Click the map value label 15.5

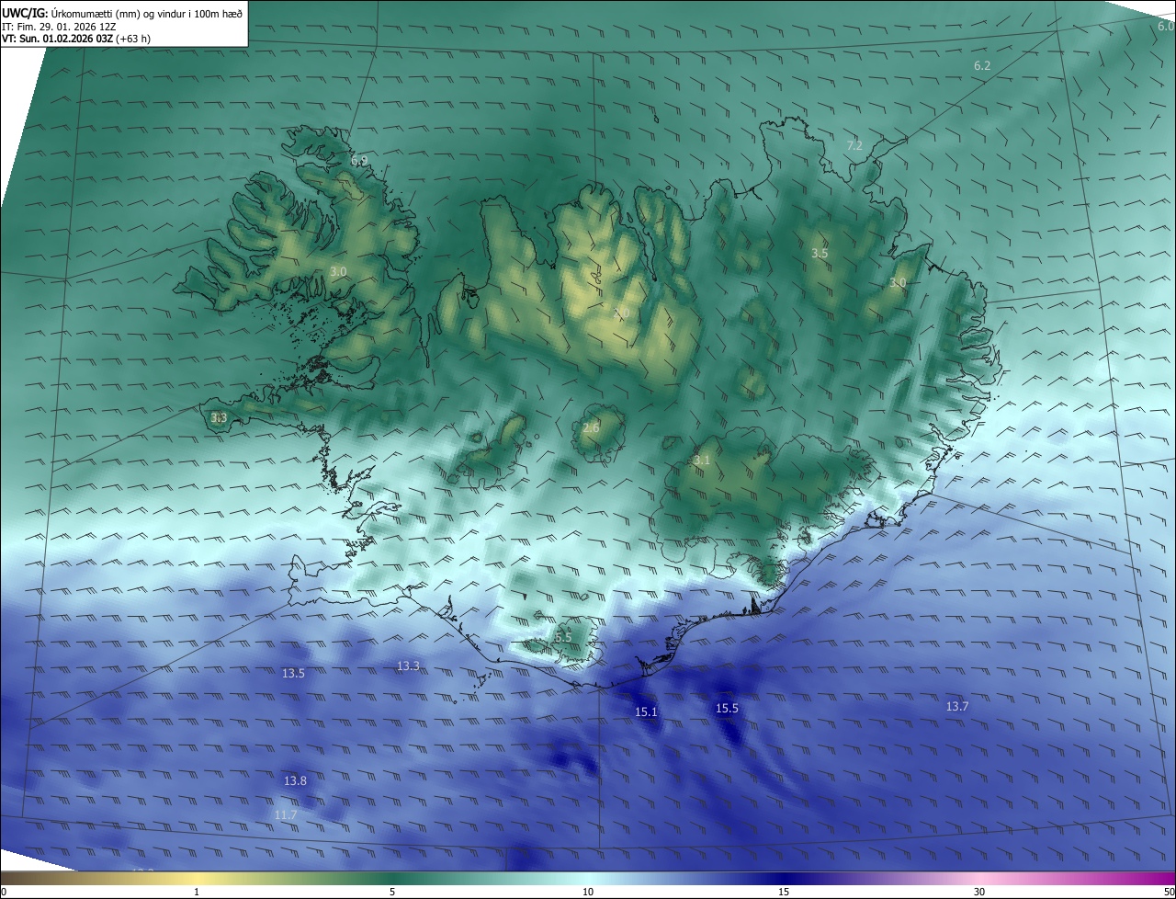coord(727,708)
